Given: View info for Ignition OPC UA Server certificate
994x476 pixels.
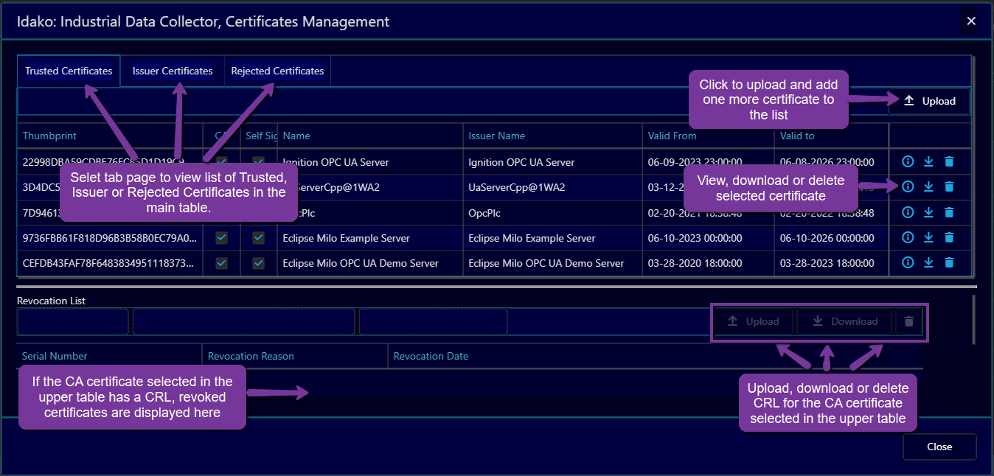Looking at the screenshot, I should tap(908, 161).
